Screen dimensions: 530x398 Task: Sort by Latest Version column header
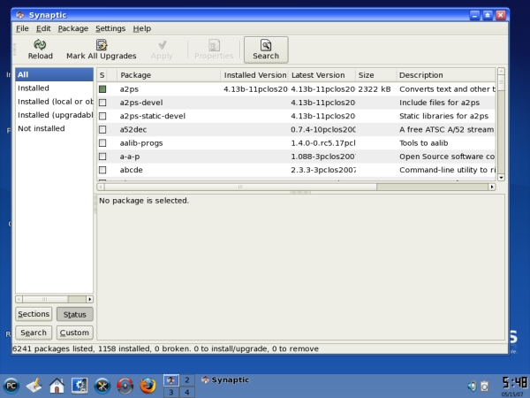click(x=322, y=75)
